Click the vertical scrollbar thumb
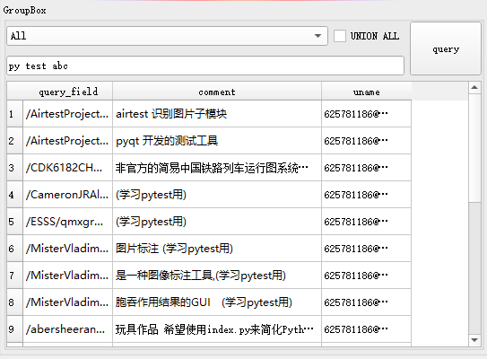Screen dimensions: 487x359 tap(474, 148)
